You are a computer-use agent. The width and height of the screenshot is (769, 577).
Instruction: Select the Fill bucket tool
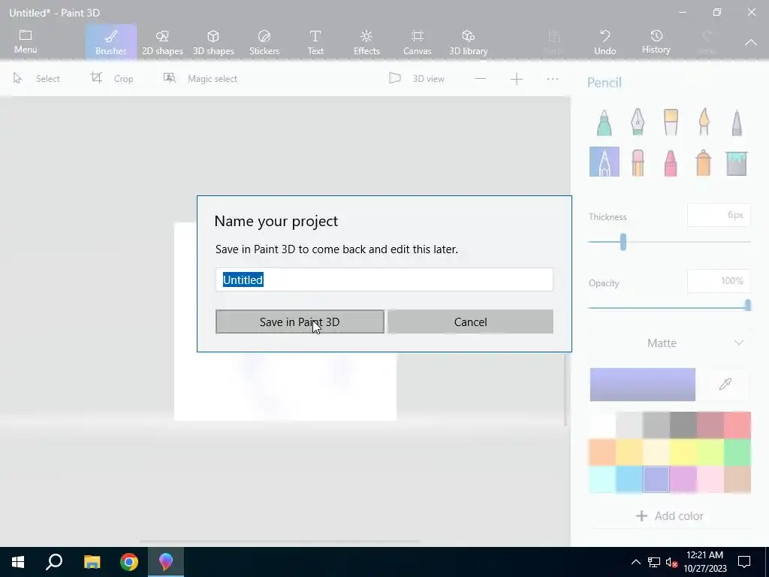(737, 162)
